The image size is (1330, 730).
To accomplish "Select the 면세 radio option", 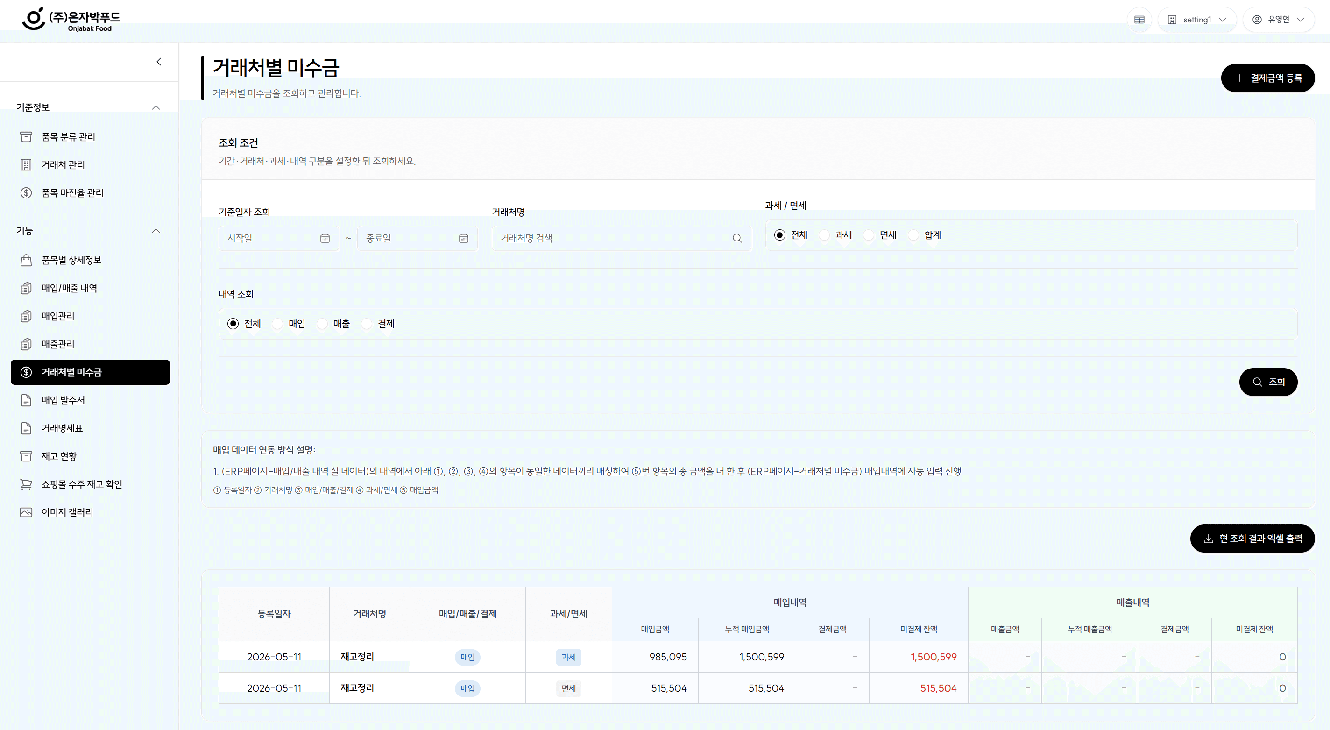I will (x=869, y=235).
